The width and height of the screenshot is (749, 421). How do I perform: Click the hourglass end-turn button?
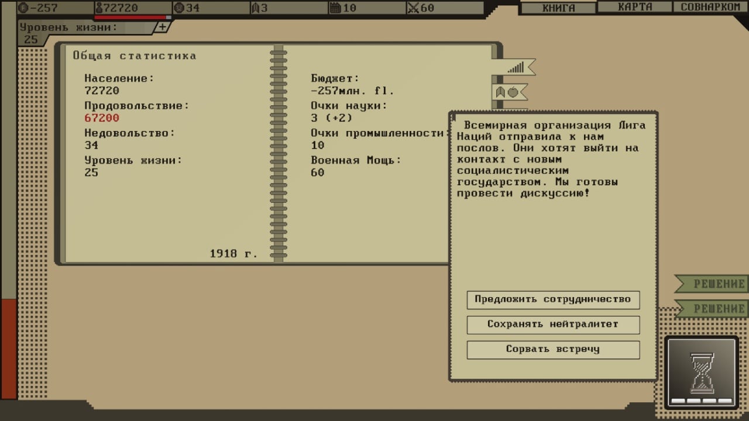tap(701, 372)
